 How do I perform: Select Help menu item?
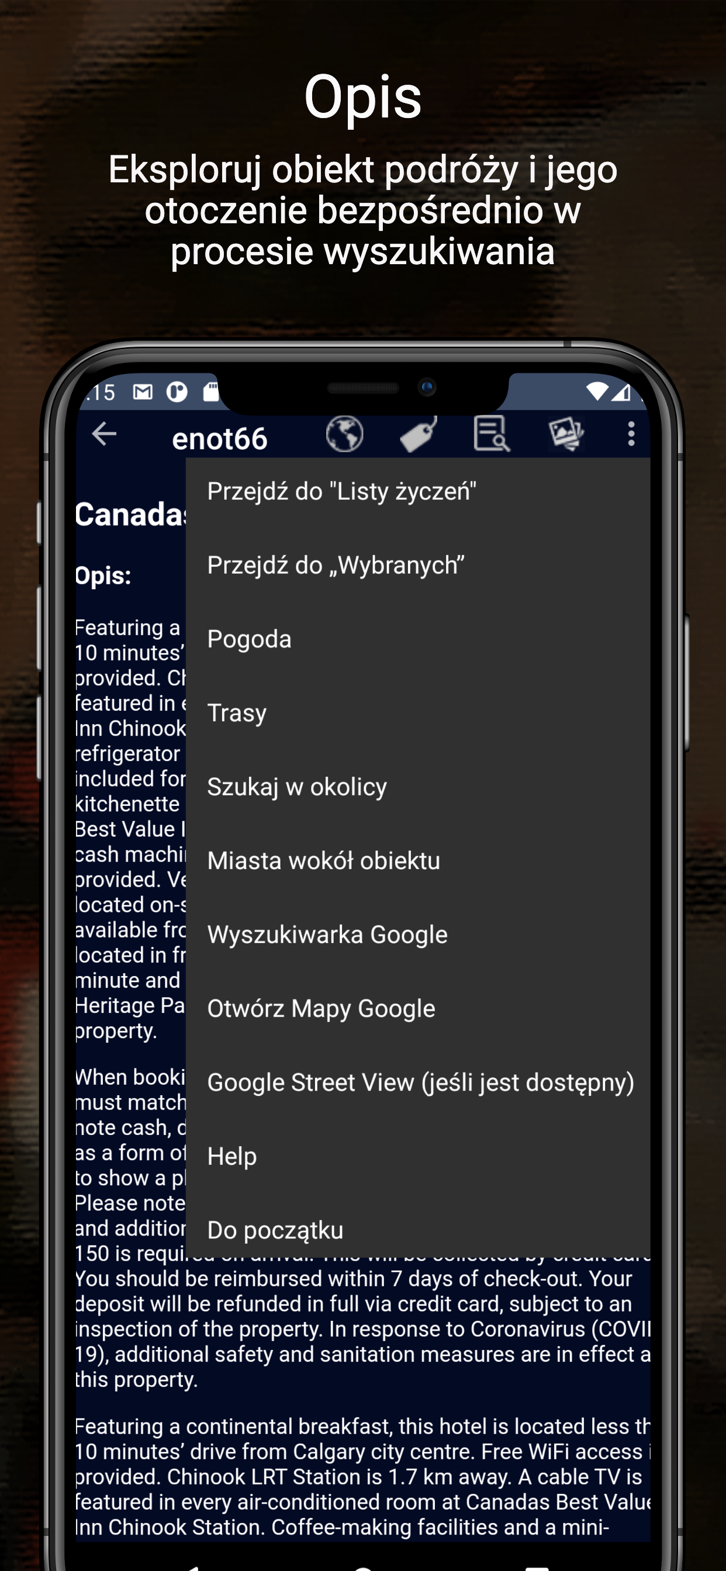pos(418,1156)
